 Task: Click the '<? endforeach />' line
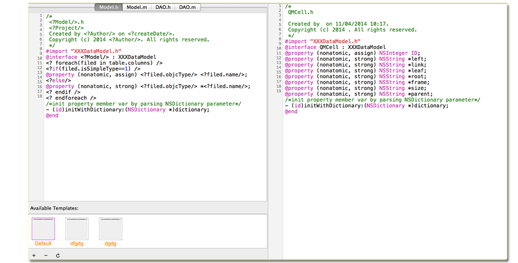71,98
